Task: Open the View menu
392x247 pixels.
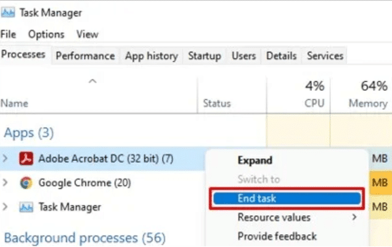Action: pos(88,34)
